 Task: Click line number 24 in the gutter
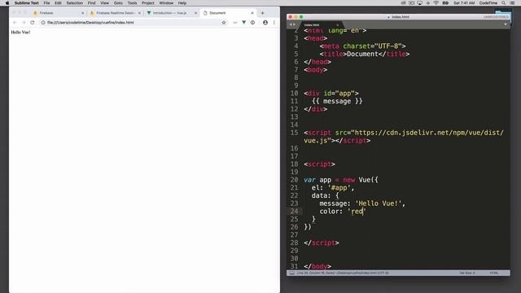point(294,212)
